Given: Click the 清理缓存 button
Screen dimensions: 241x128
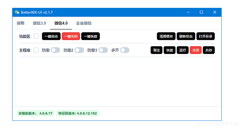Looking at the screenshot, I should pyautogui.click(x=166, y=36).
